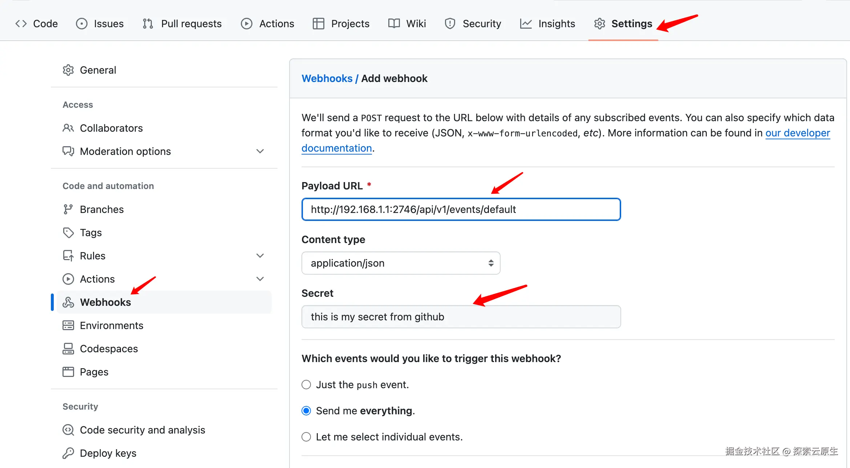Click the Webhooks breadcrumb link

click(327, 78)
